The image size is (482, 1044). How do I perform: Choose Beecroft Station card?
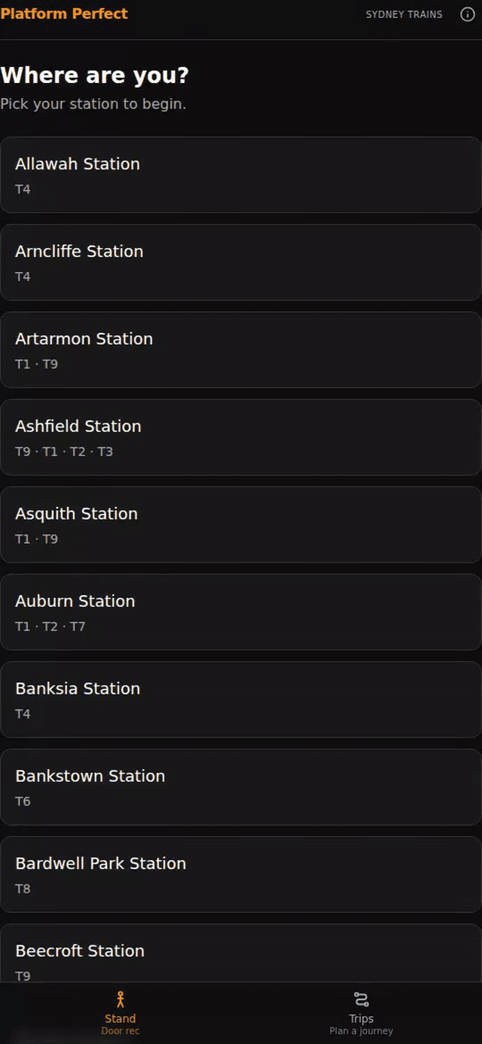(241, 953)
